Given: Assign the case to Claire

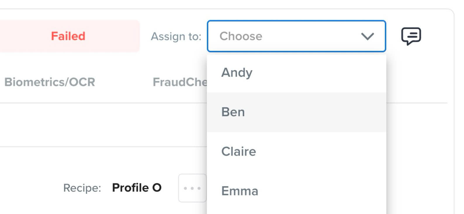Looking at the screenshot, I should tap(296, 151).
